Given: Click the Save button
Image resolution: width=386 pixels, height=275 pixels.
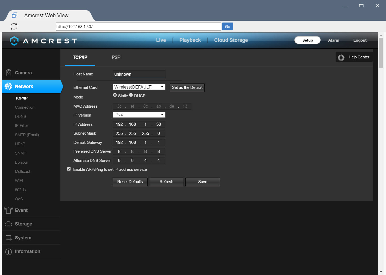Looking at the screenshot, I should 203,182.
